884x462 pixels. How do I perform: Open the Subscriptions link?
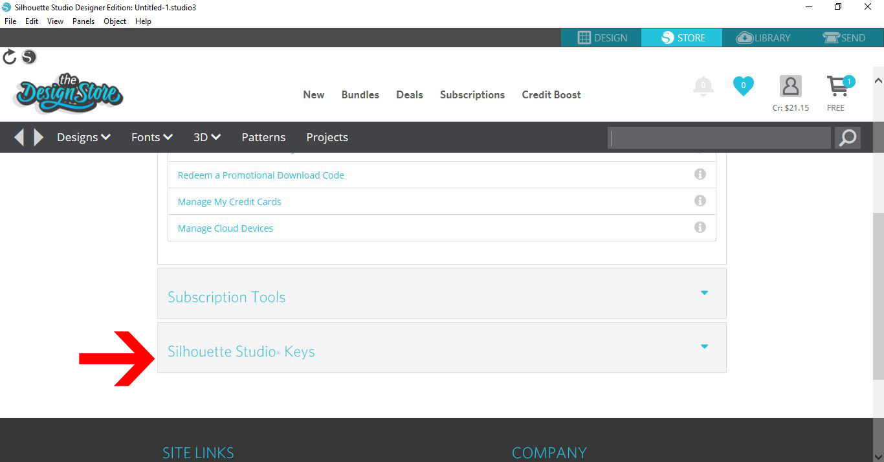click(x=472, y=94)
